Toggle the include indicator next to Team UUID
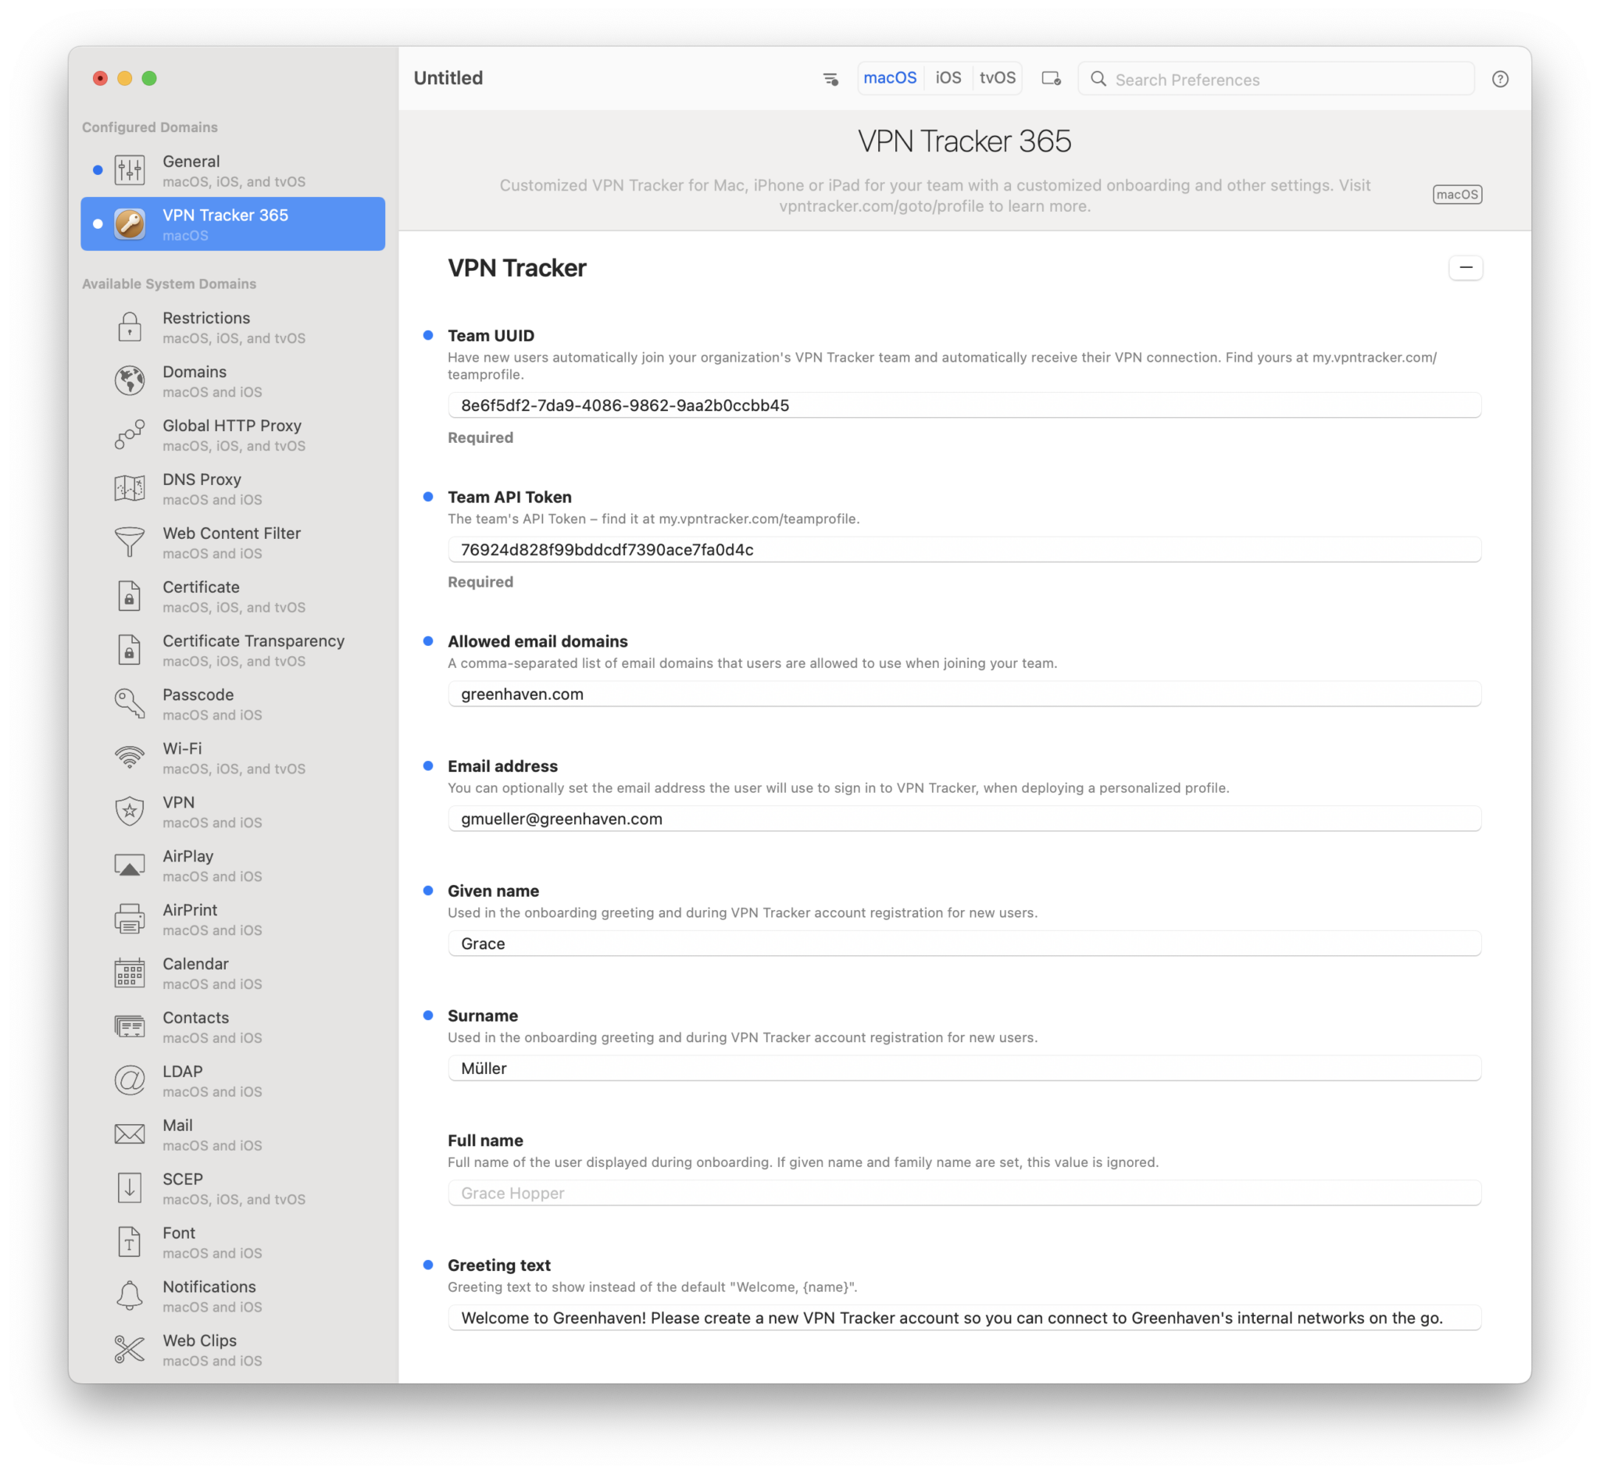The image size is (1600, 1474). 428,336
